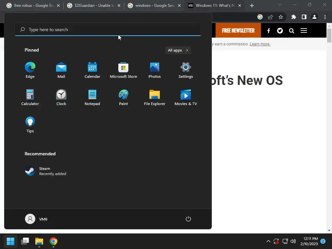Click the Power button in Start menu
Image resolution: width=332 pixels, height=249 pixels.
[188, 219]
